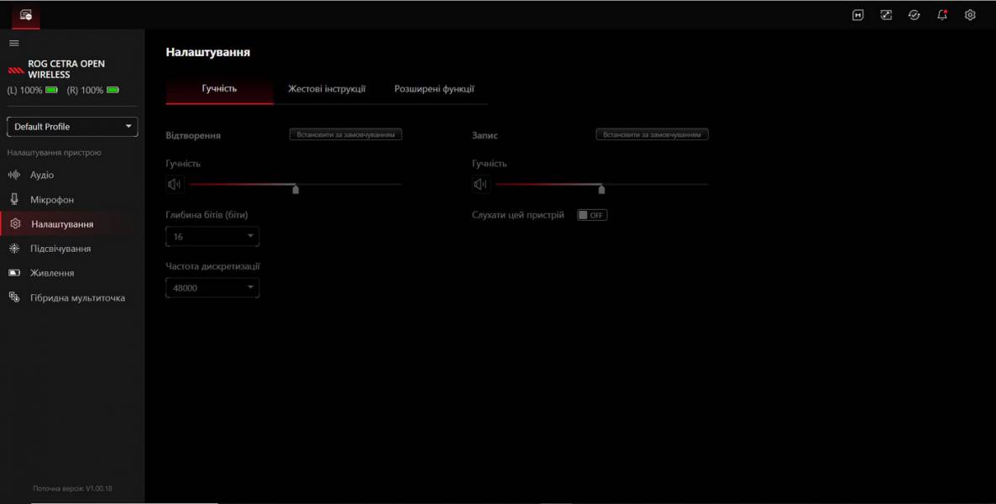Click the macro (M) icon in the top bar
Screen dimensions: 996x504
pyautogui.click(x=857, y=15)
